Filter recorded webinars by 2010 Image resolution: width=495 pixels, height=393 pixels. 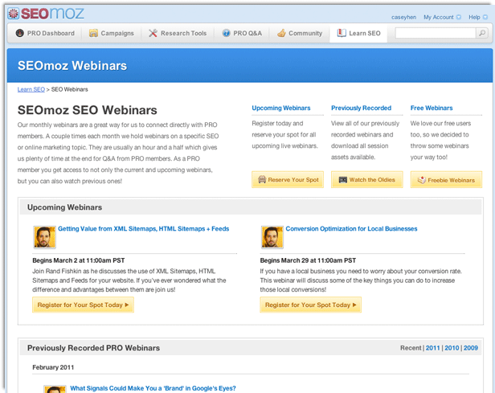coord(452,348)
